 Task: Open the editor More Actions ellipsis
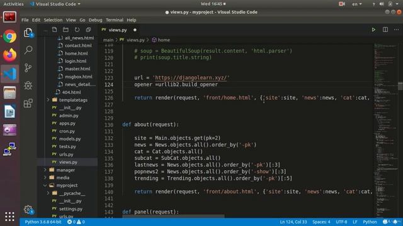[x=396, y=30]
